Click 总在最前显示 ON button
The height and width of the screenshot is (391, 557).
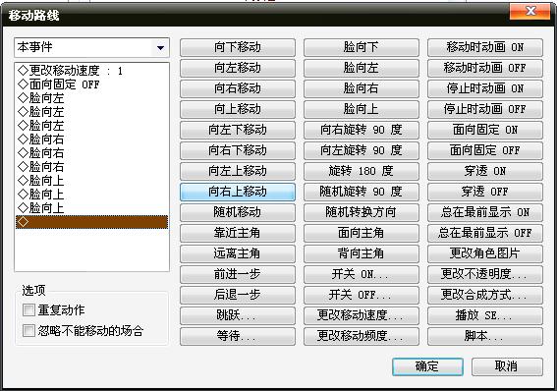click(x=485, y=212)
